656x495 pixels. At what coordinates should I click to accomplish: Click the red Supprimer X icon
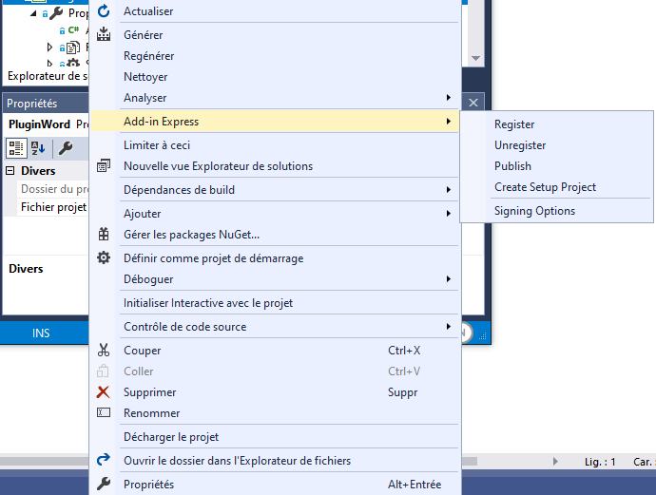(x=104, y=392)
